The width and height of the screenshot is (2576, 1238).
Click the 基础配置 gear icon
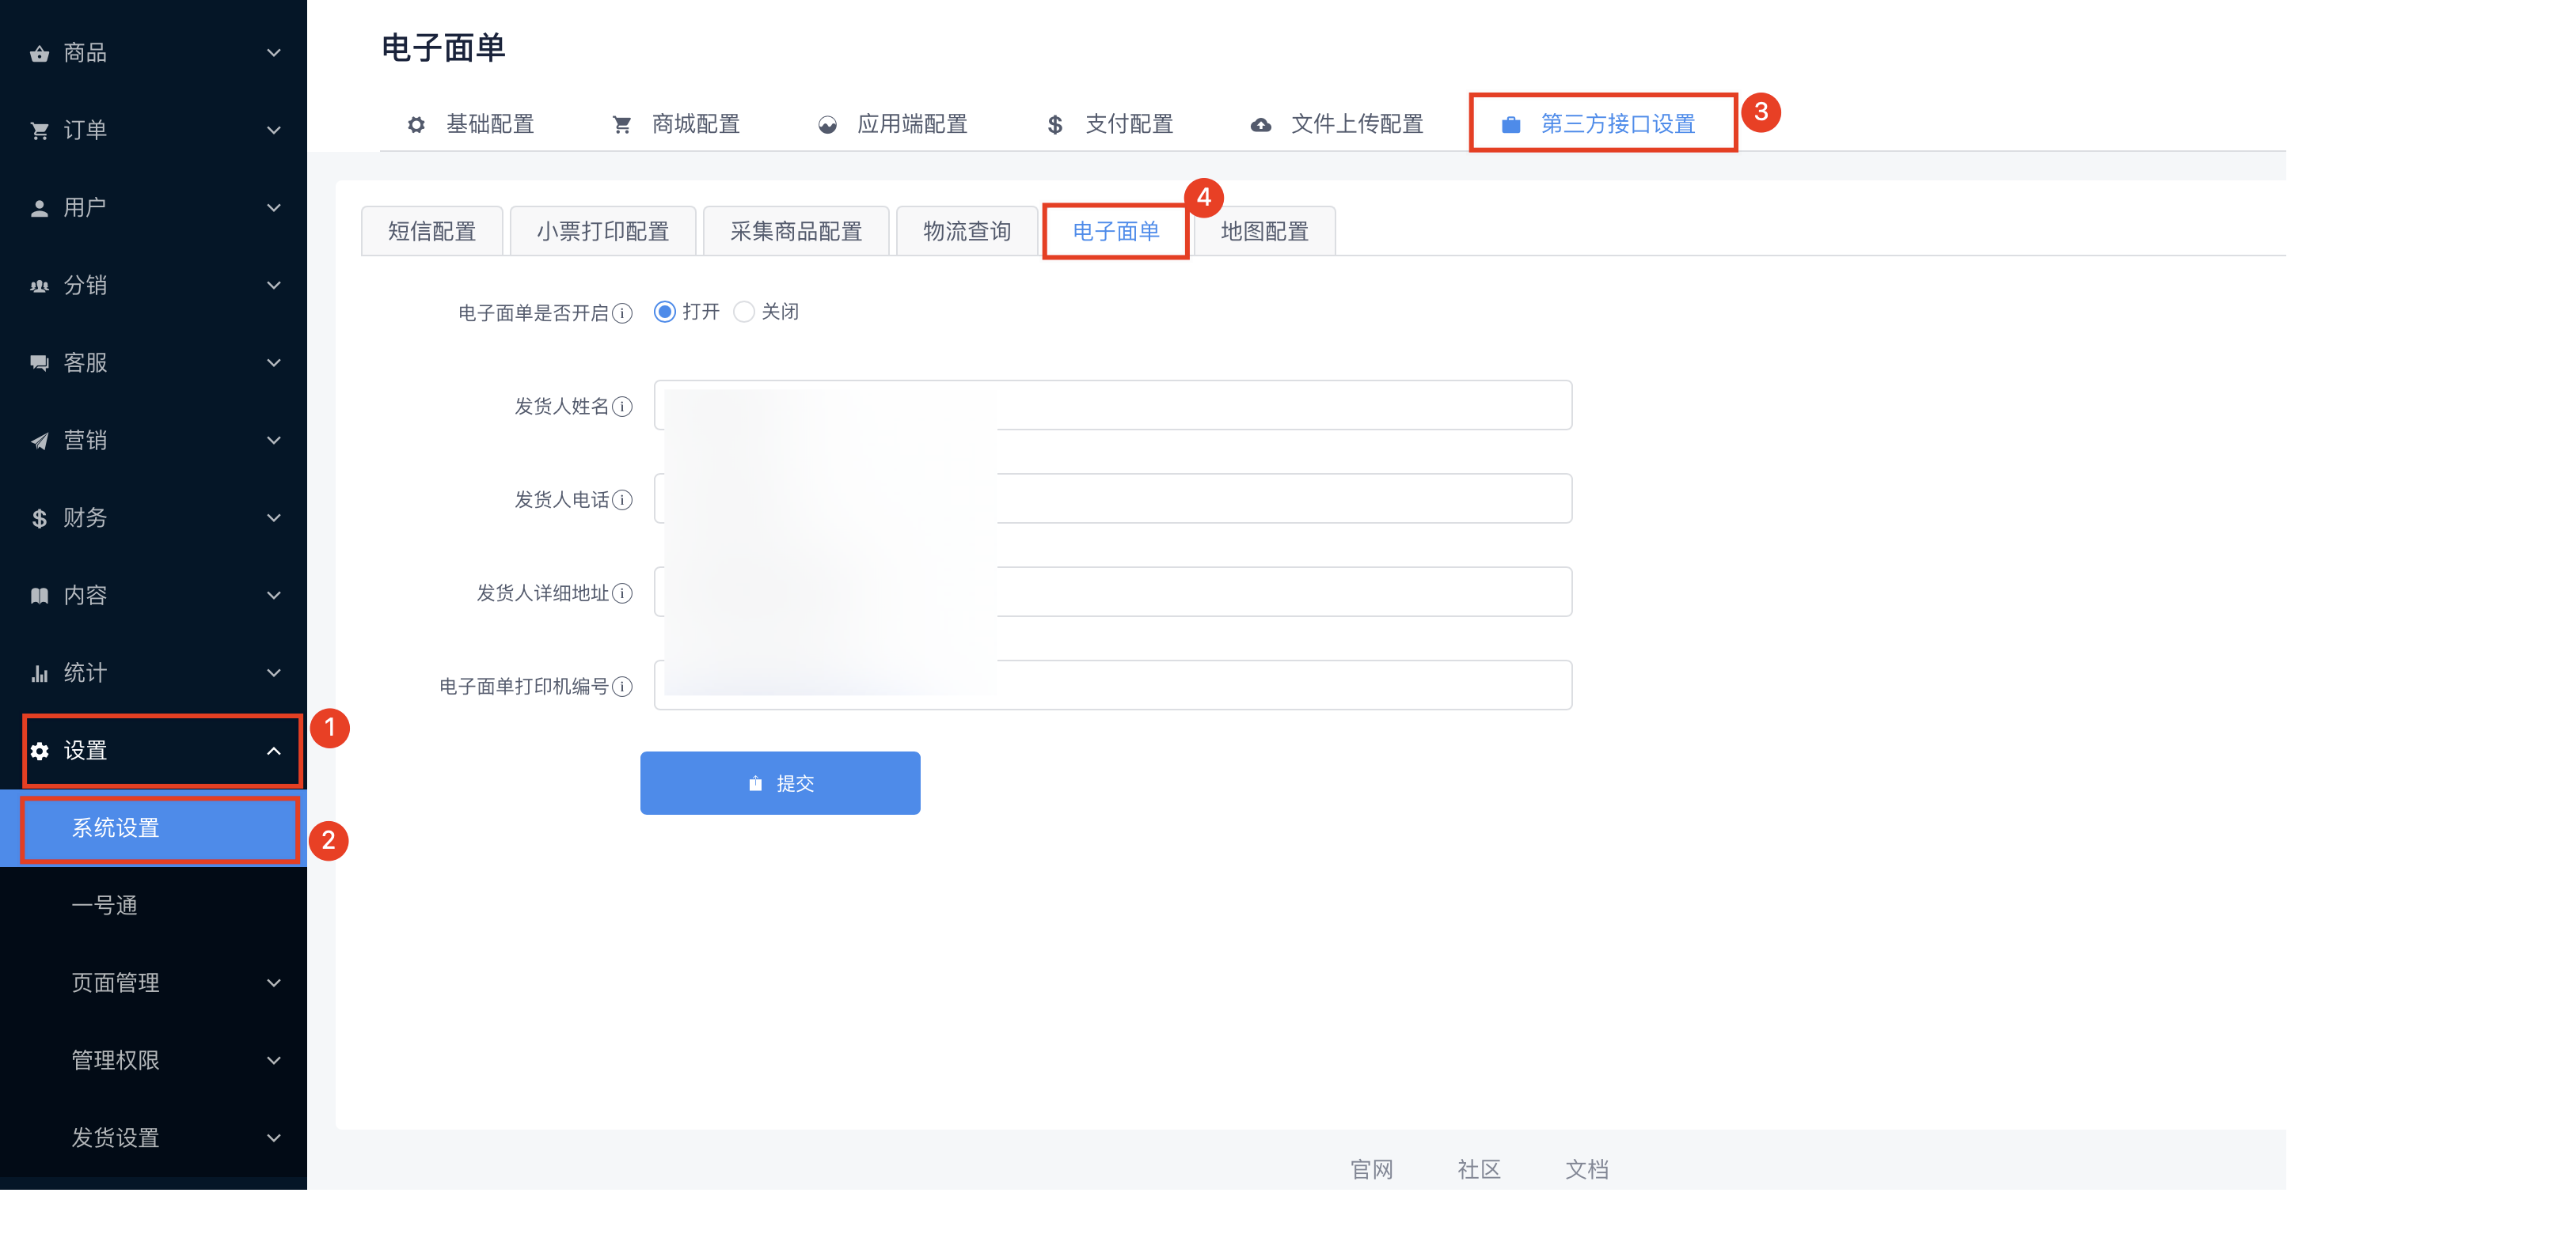pyautogui.click(x=416, y=124)
